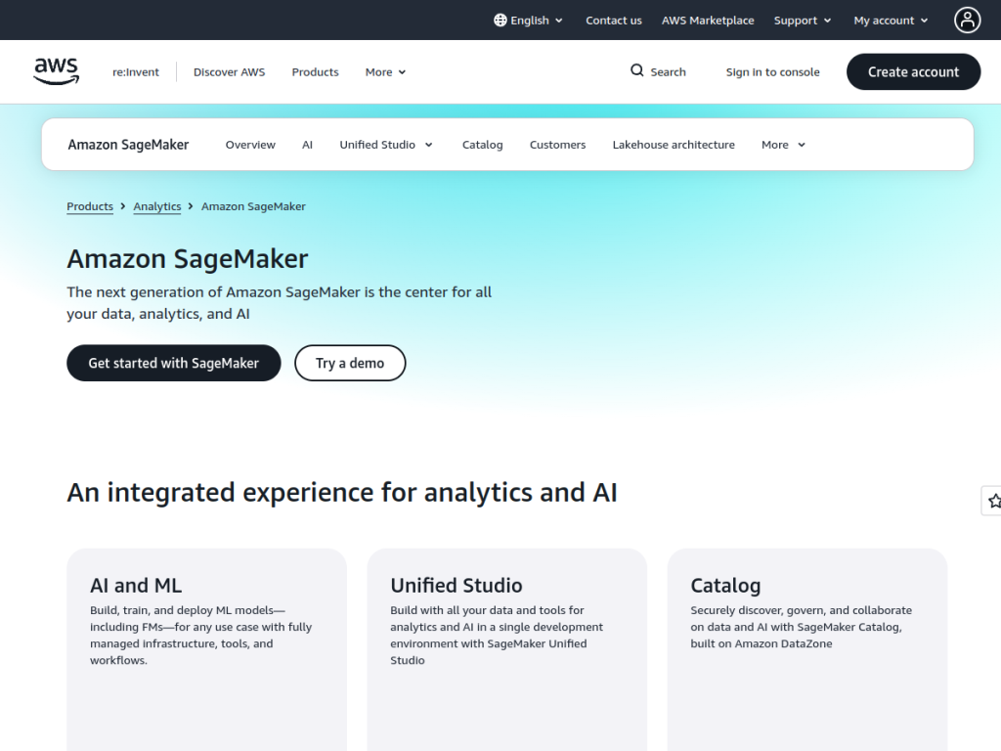Expand the My account dropdown
1001x751 pixels.
[891, 21]
